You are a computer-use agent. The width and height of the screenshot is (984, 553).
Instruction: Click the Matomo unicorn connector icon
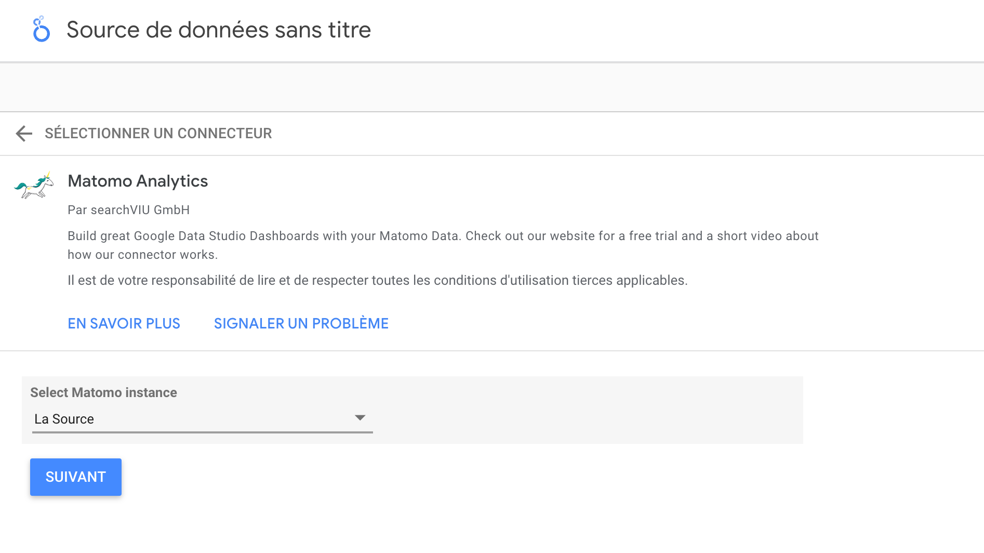34,186
